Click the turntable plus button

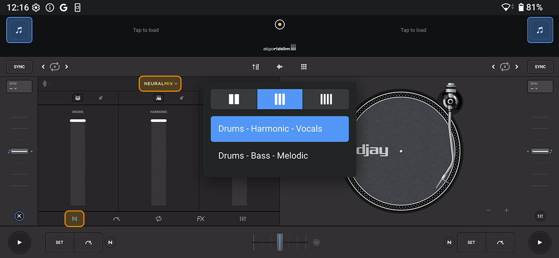[x=506, y=210]
